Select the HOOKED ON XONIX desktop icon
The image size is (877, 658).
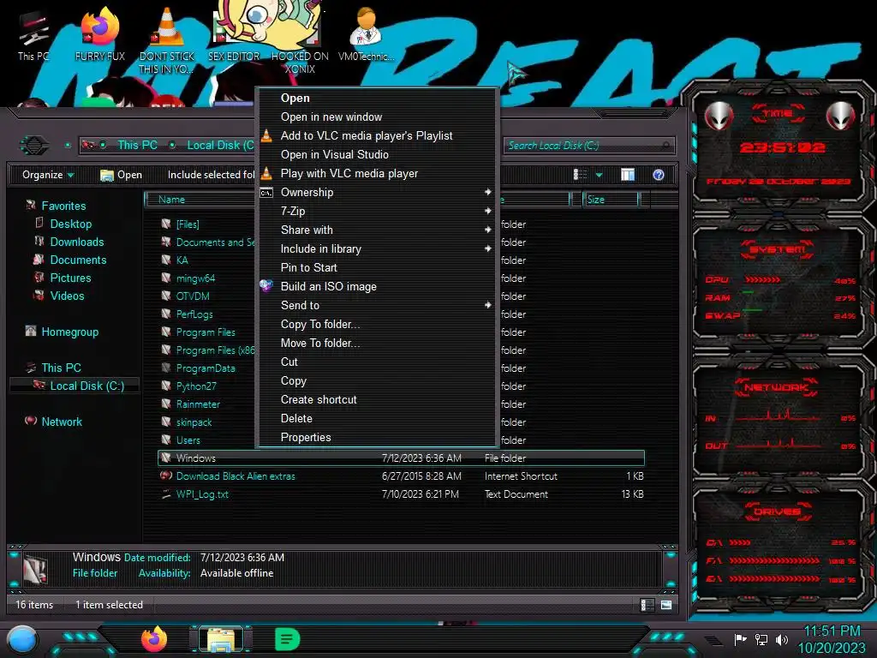pos(300,40)
